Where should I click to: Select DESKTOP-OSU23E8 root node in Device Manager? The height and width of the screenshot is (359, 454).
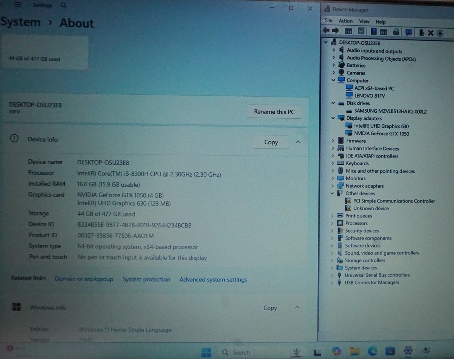point(360,43)
